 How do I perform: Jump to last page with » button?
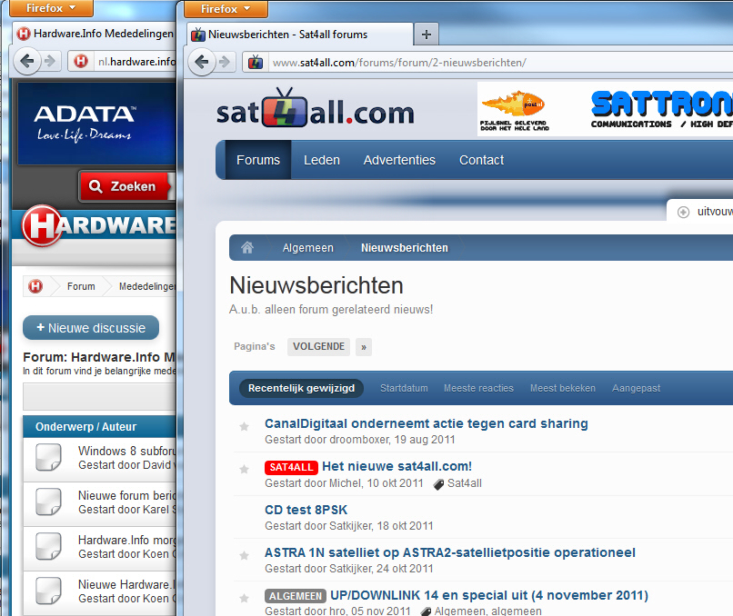364,347
